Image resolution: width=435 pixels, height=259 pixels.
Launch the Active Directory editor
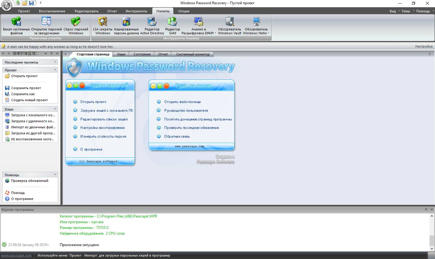click(x=152, y=26)
